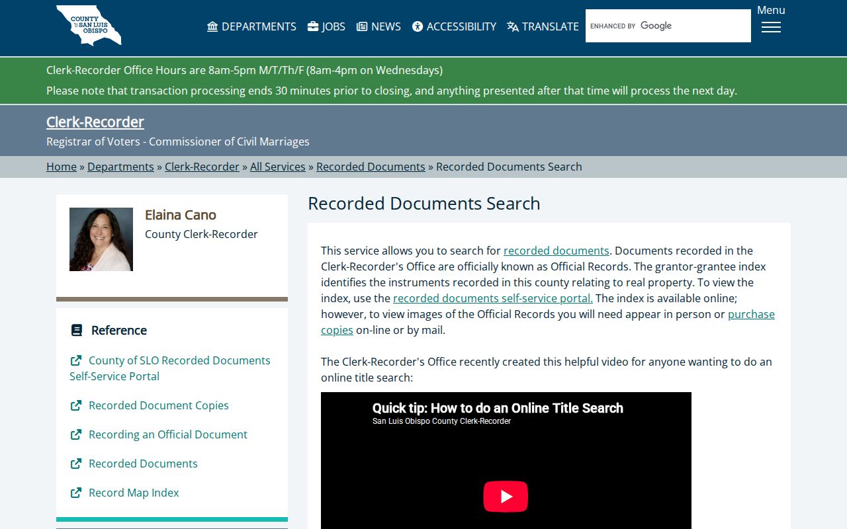Click the video title 'Quick tip: How to do an Online Title Search'
Viewport: 847px width, 529px height.
[x=498, y=408]
